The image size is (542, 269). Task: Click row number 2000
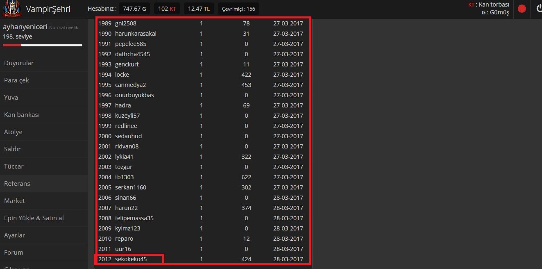click(x=105, y=136)
